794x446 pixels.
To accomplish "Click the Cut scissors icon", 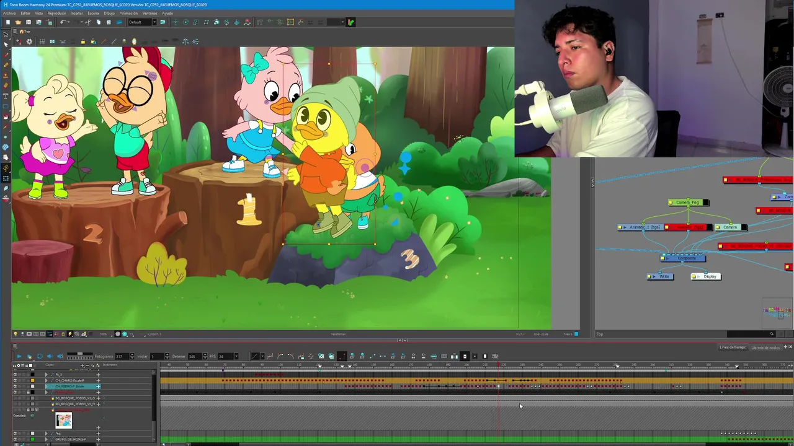I will tap(88, 22).
